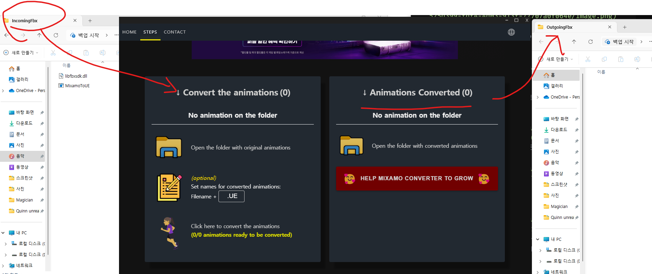Click the copy icon in OutgoingFbx toolbar
Screen dimensions: 652x274
click(604, 59)
